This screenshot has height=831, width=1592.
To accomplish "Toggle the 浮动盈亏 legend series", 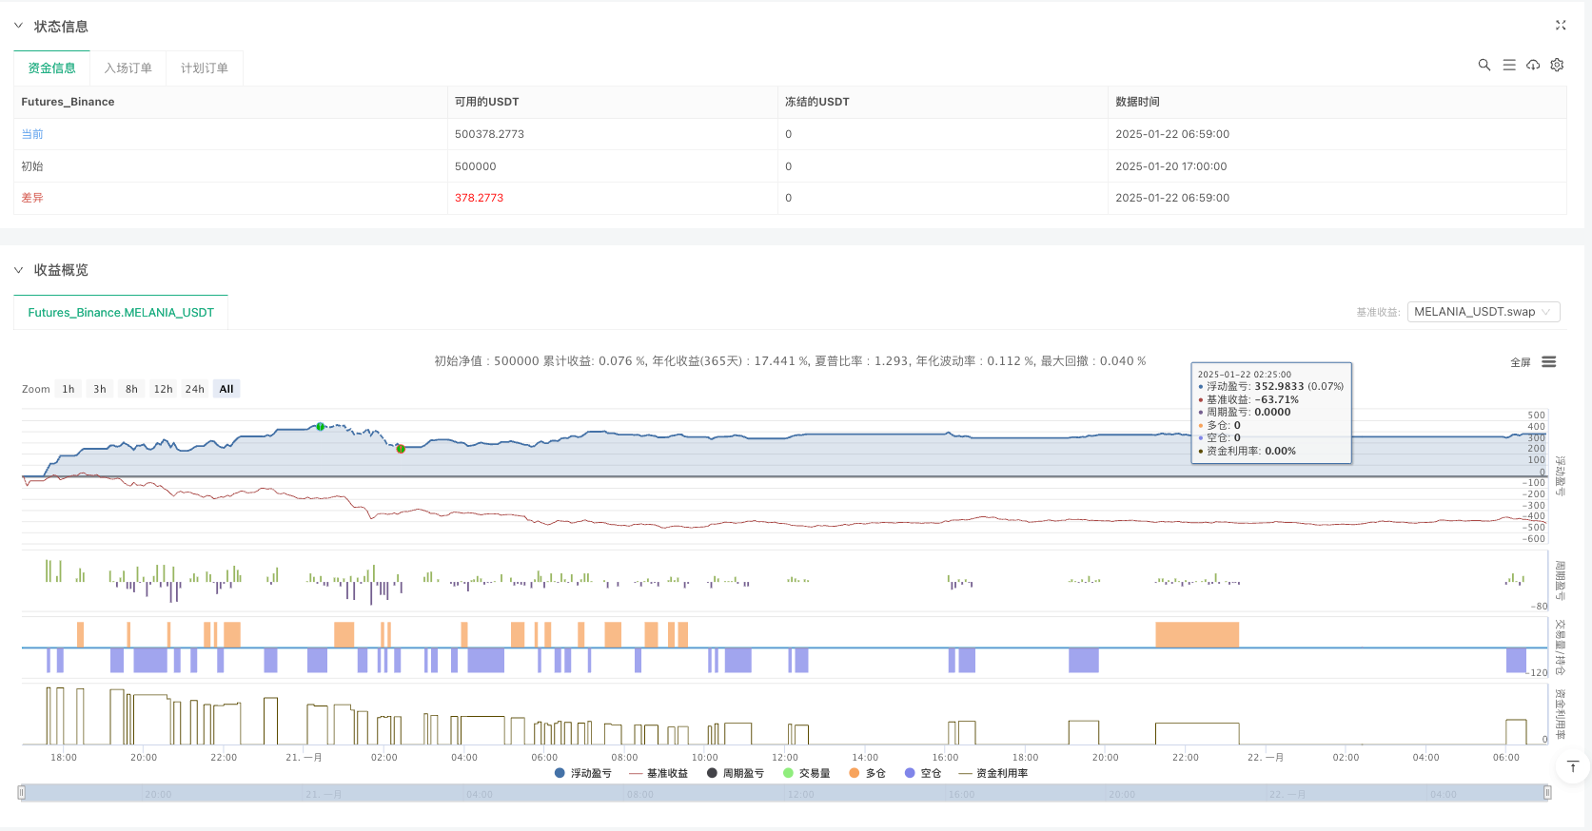I will point(582,773).
